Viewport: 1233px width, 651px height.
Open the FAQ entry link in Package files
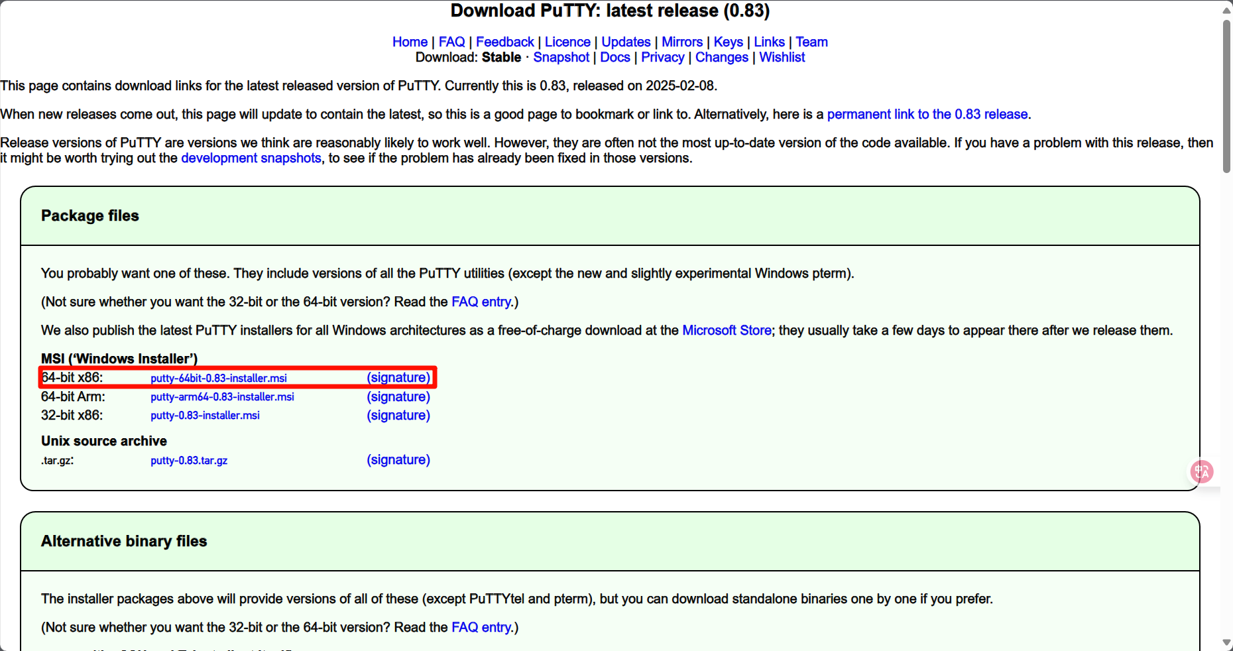(x=481, y=302)
